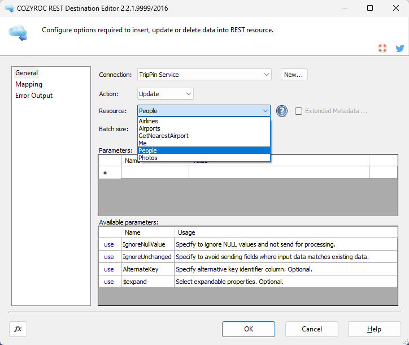Click the New... connection button
The width and height of the screenshot is (409, 345).
pyautogui.click(x=294, y=75)
